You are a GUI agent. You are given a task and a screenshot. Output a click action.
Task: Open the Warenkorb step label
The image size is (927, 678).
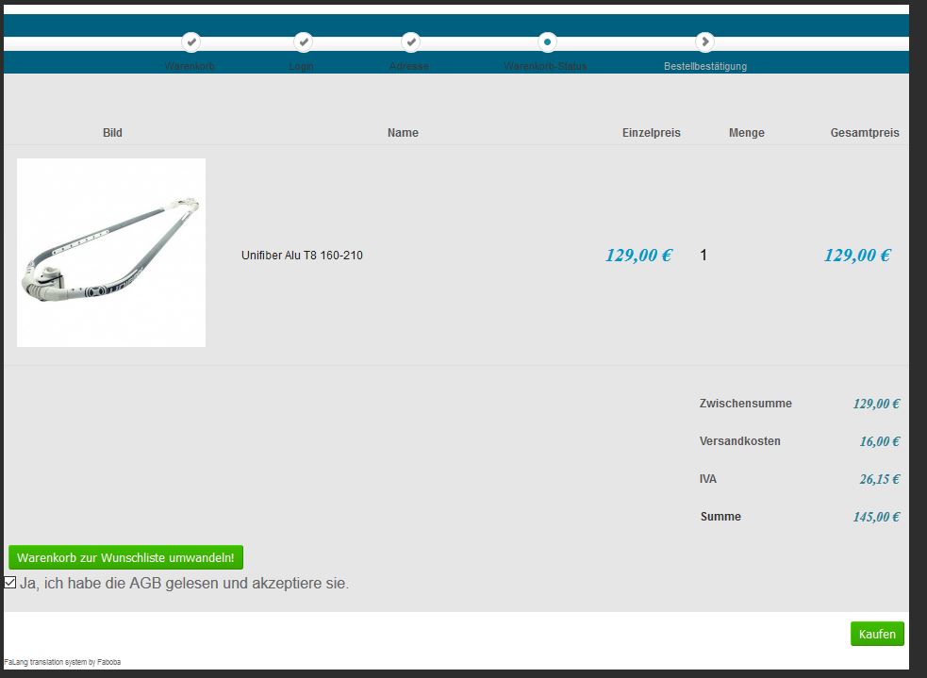(x=190, y=66)
